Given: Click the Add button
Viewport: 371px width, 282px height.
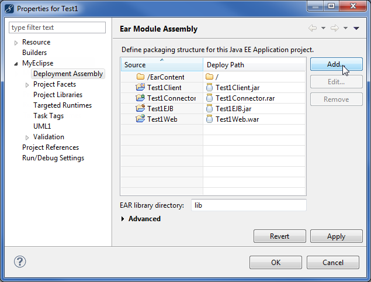Looking at the screenshot, I should (336, 64).
